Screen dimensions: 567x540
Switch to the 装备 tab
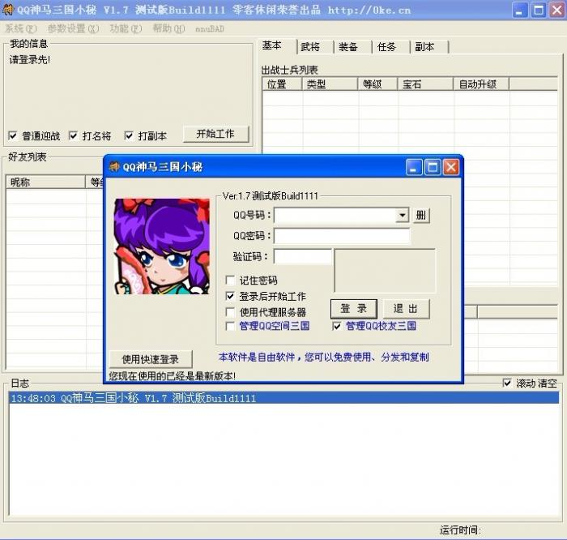click(352, 47)
